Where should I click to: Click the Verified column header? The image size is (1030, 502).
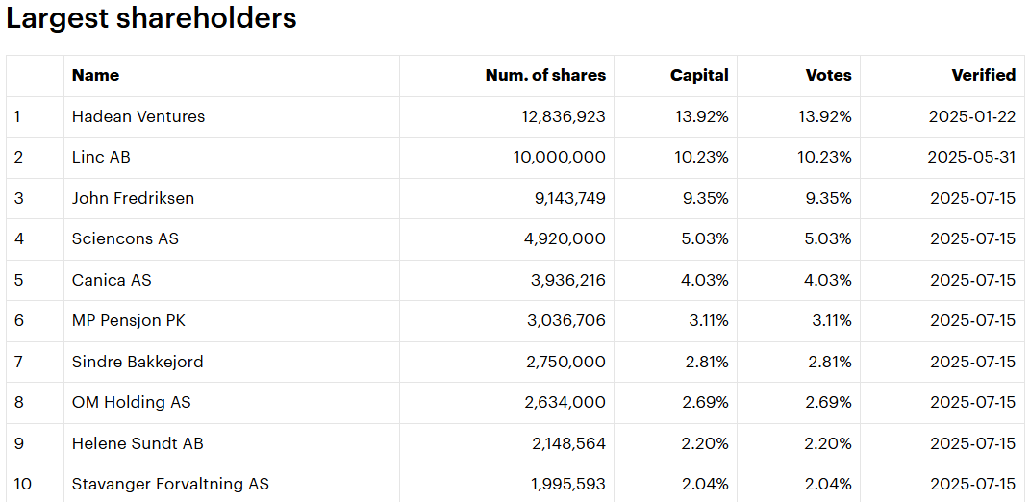[984, 76]
